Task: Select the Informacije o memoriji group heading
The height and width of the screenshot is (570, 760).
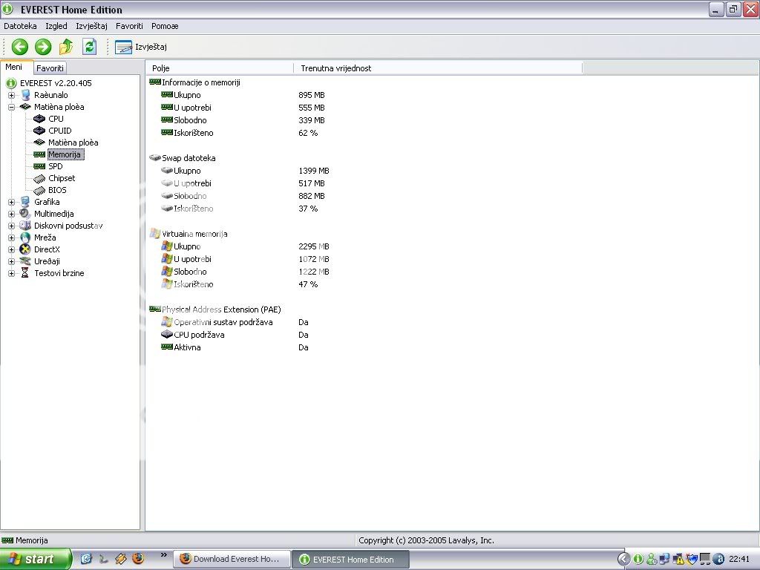Action: click(x=200, y=82)
